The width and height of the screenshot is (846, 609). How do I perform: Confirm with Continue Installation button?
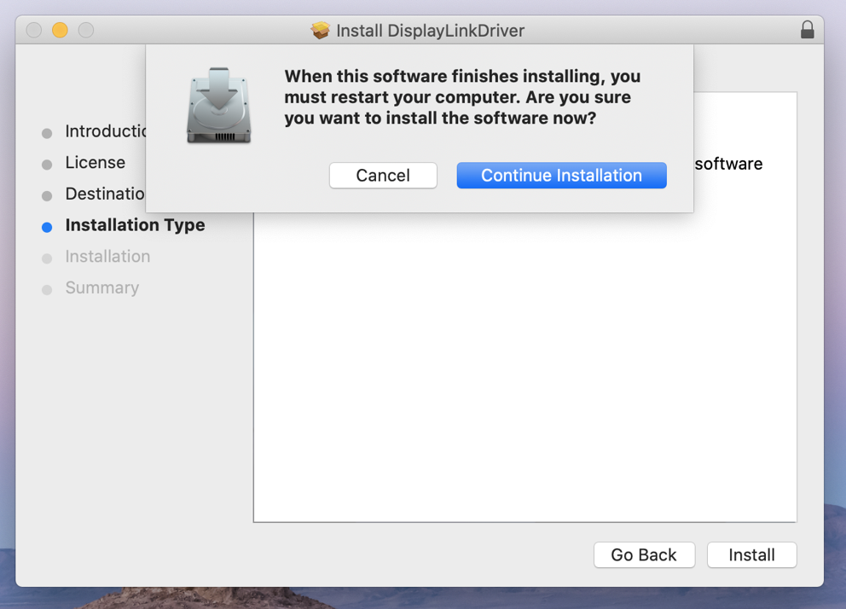click(561, 176)
